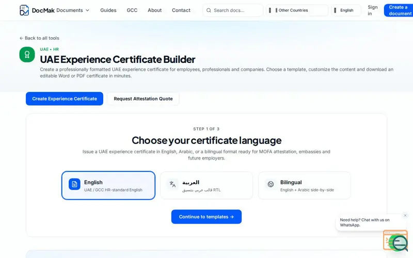Click 'UAE / GCC HR-standard English' subtitle
The height and width of the screenshot is (258, 413).
tap(113, 190)
